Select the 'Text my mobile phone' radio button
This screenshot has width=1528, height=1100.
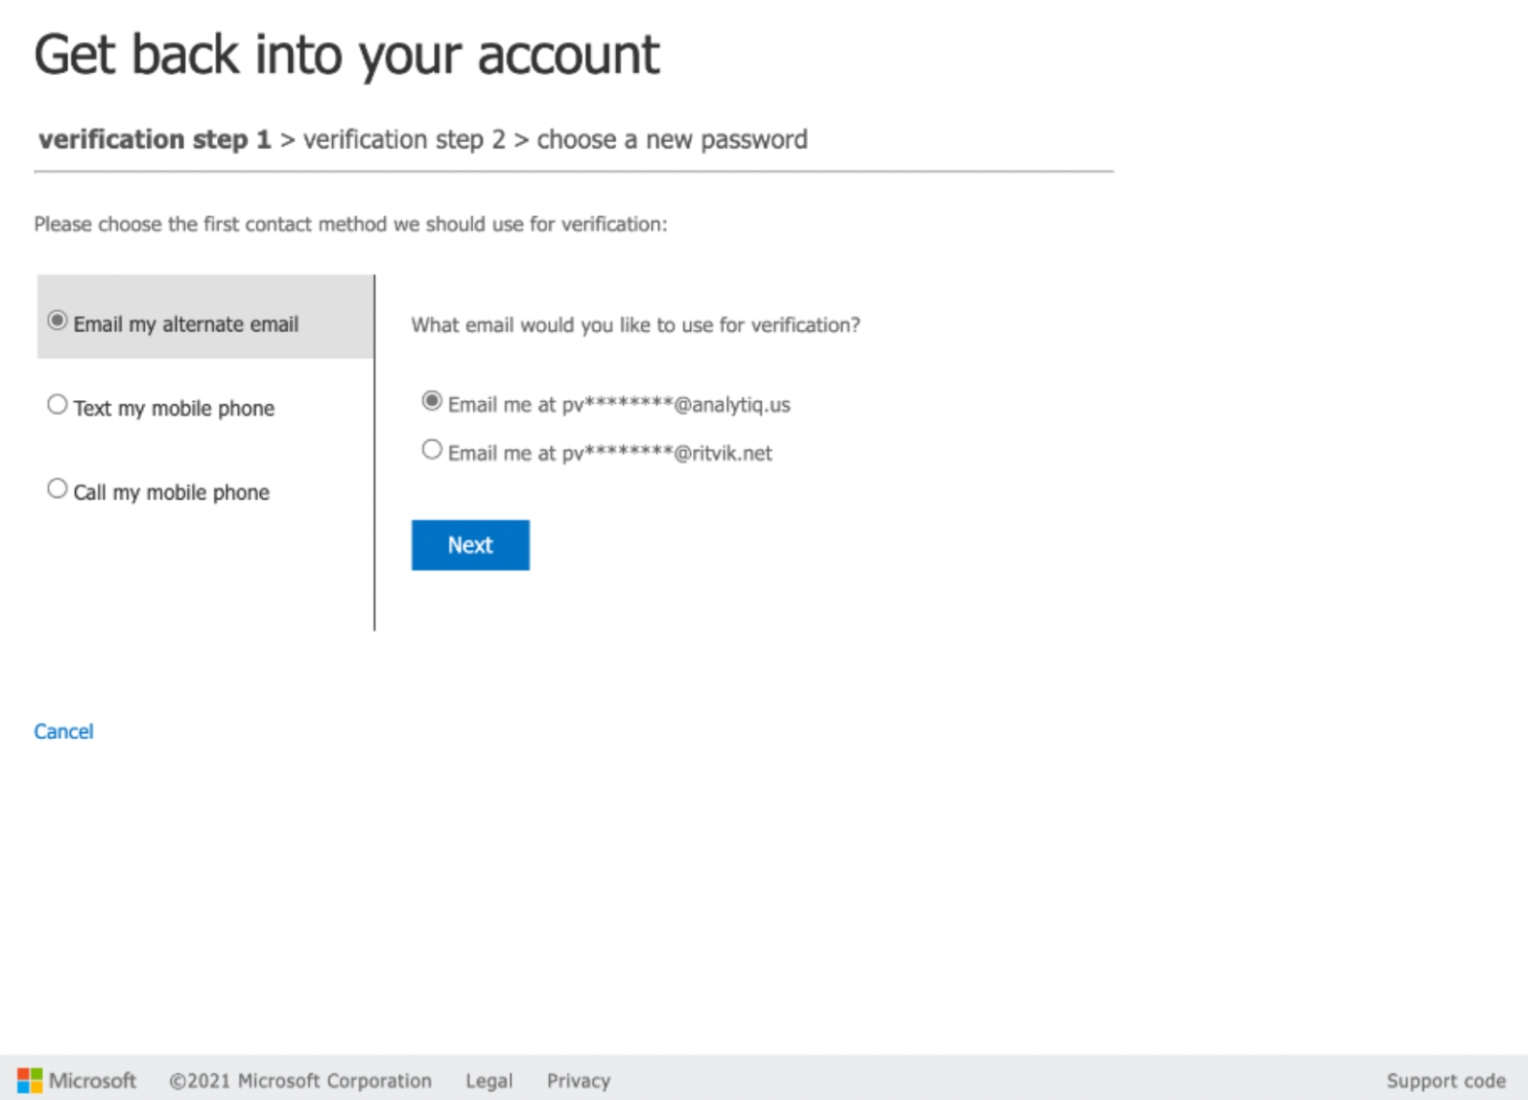57,405
